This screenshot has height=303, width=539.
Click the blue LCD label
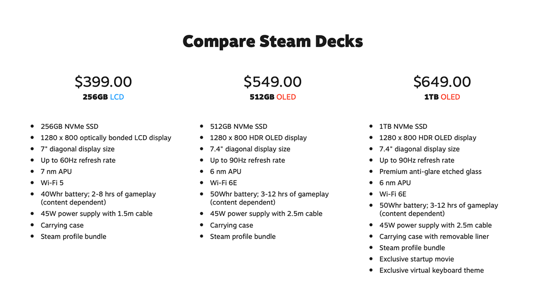pyautogui.click(x=117, y=97)
